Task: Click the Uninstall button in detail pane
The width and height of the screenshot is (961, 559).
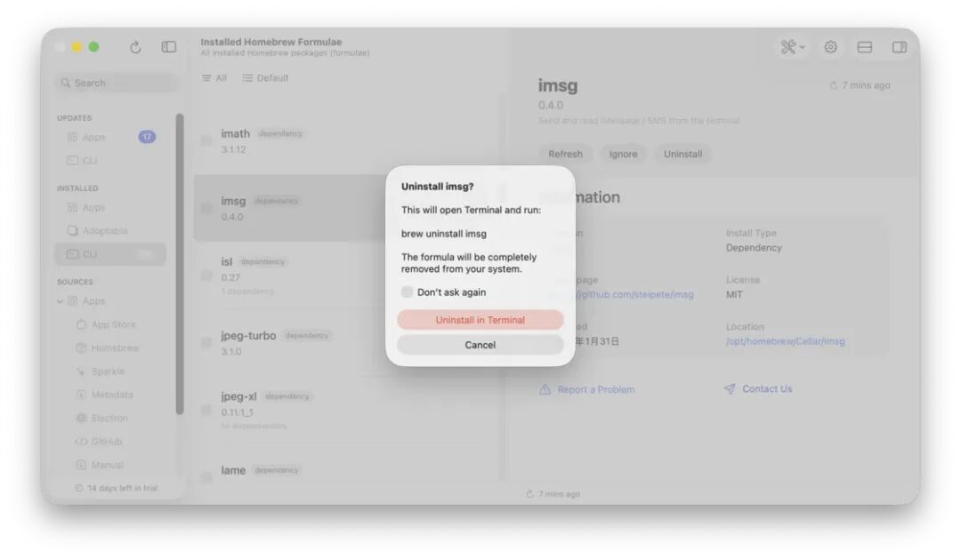Action: 682,154
